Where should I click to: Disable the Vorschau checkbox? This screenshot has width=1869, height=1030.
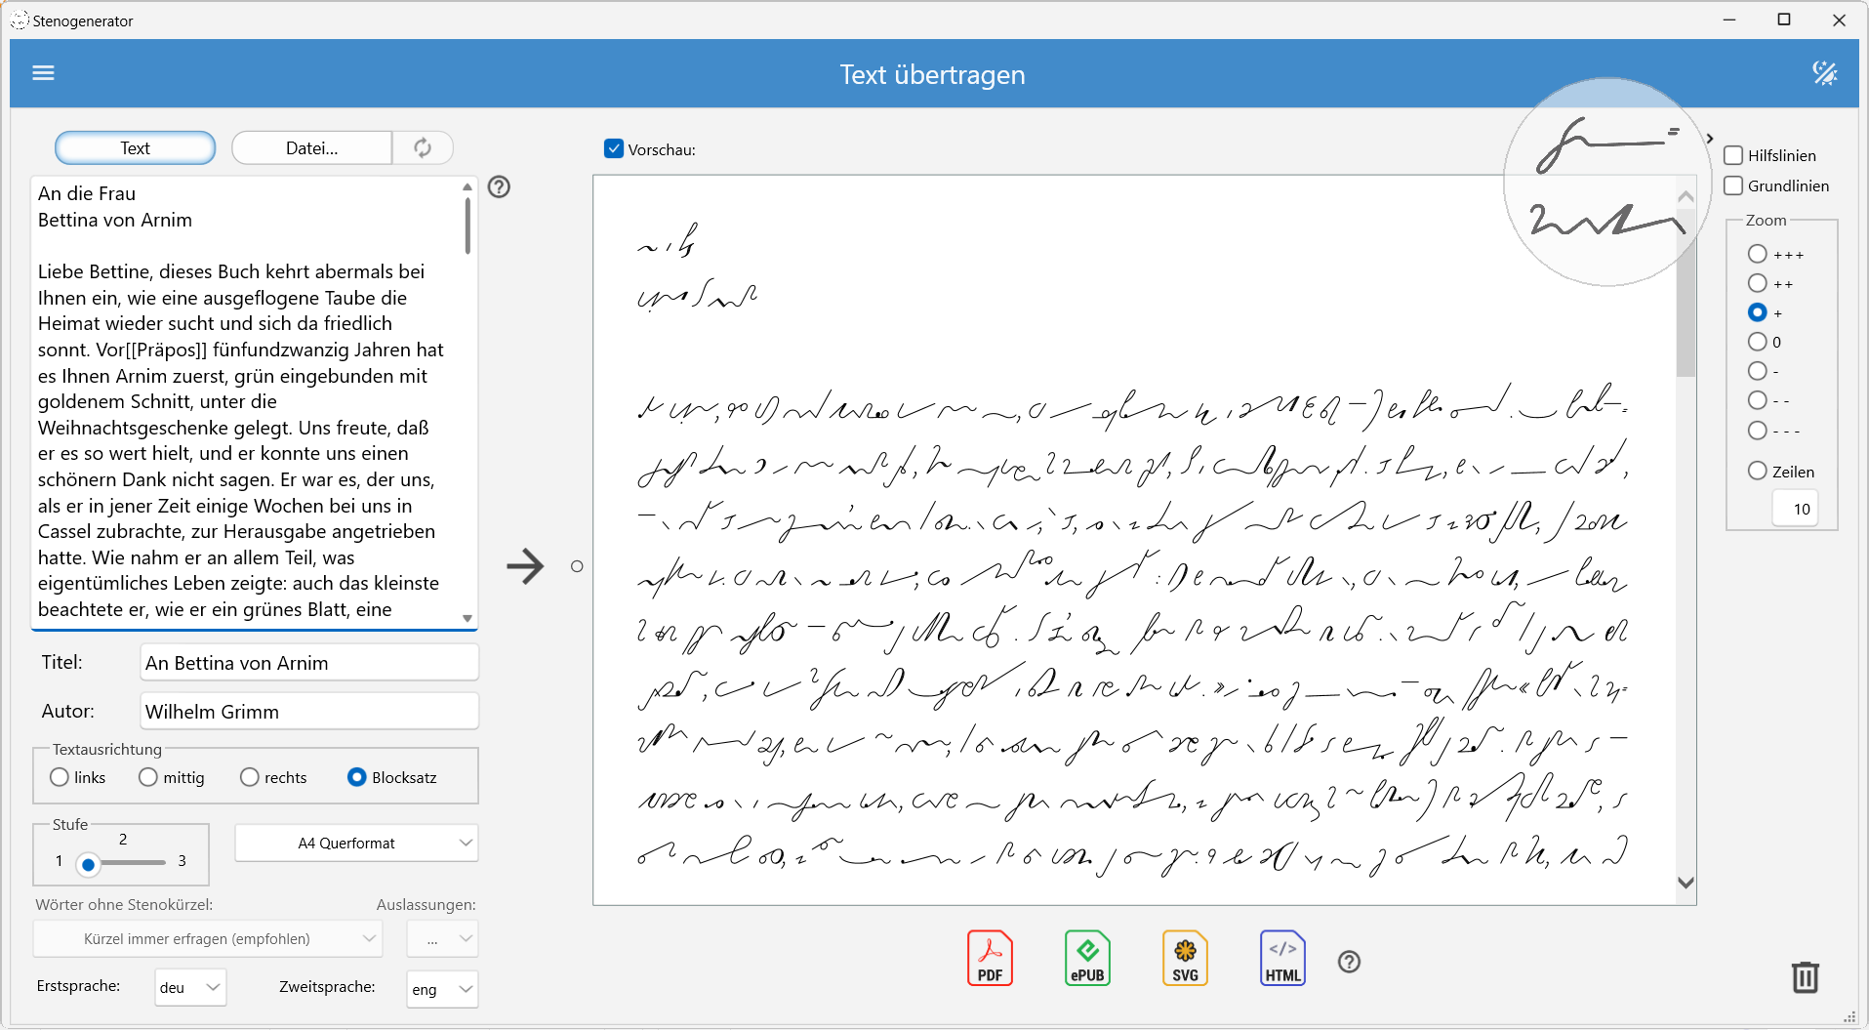tap(614, 148)
